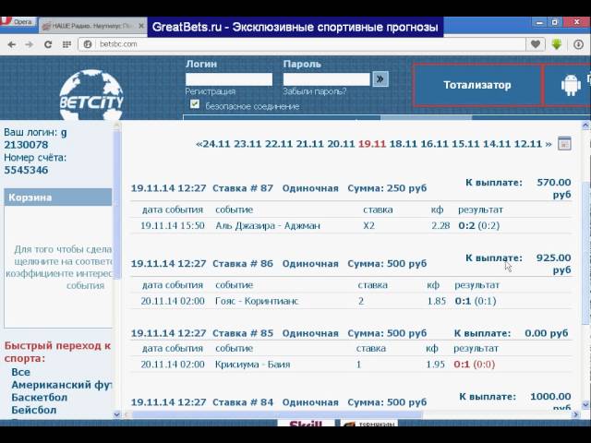Image resolution: width=591 pixels, height=443 pixels.
Task: Click Ставка # 85 header
Action: pyautogui.click(x=243, y=333)
